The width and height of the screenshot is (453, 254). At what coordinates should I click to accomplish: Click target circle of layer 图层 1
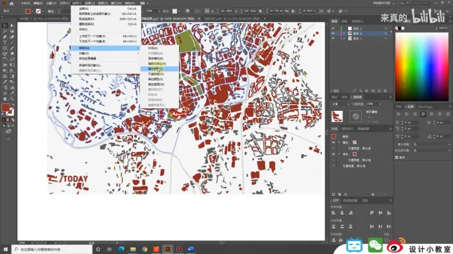[x=386, y=38]
